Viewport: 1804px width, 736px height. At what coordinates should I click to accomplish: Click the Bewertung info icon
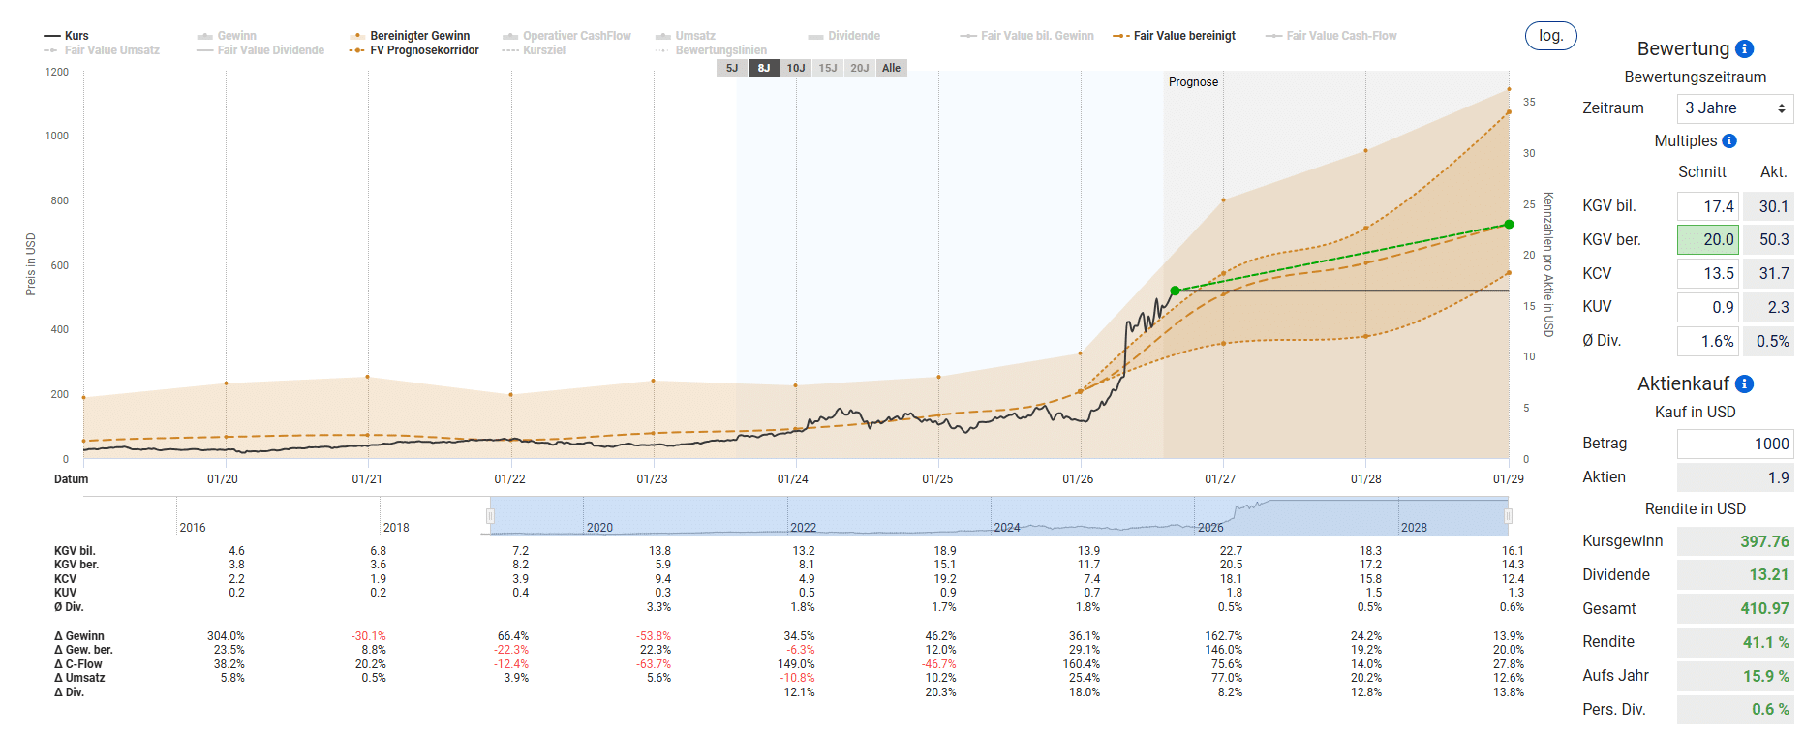(x=1744, y=48)
